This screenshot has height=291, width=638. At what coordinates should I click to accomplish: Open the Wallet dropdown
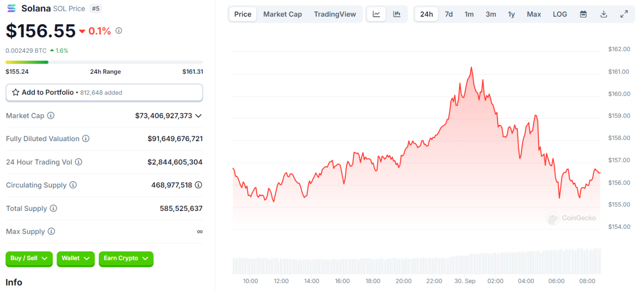point(76,259)
